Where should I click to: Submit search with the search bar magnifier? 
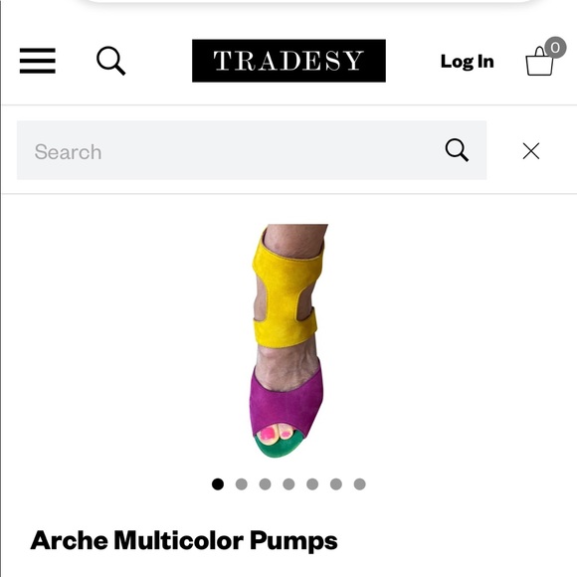(457, 150)
